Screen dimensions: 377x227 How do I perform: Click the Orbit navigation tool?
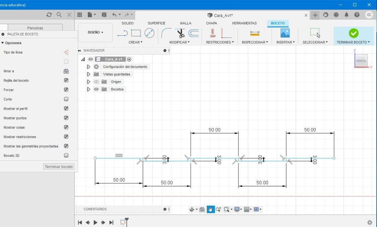192,210
